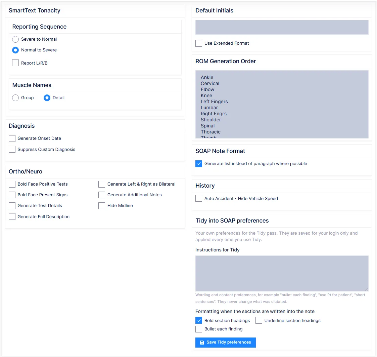The height and width of the screenshot is (357, 377).
Task: Select Knee in ROM order list
Action: pos(206,95)
